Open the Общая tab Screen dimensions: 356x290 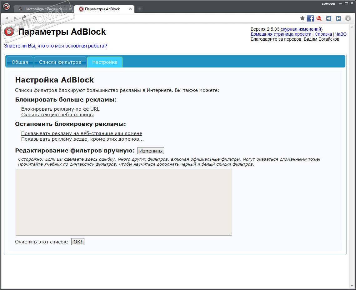pos(20,62)
